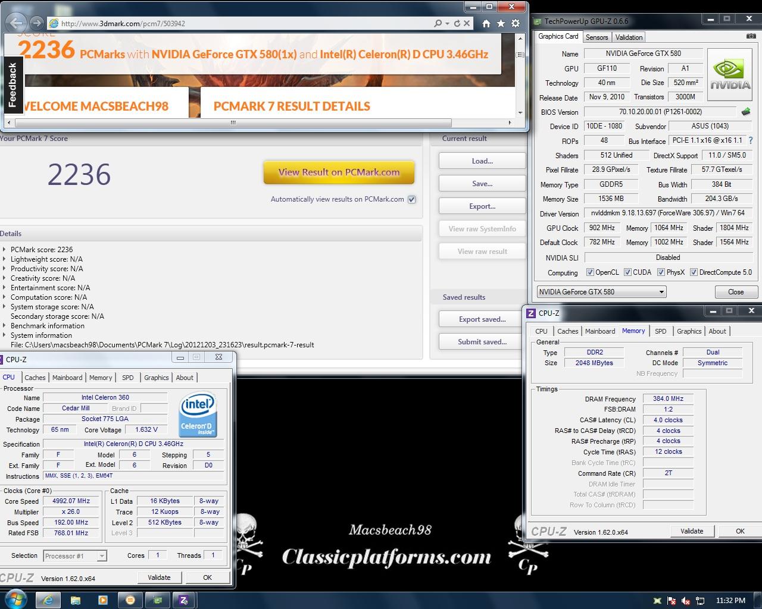This screenshot has width=762, height=609.
Task: Open IE Favorites star
Action: (501, 23)
